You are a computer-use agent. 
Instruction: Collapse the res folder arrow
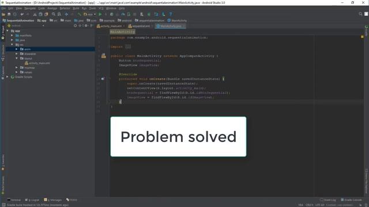[x=12, y=45]
